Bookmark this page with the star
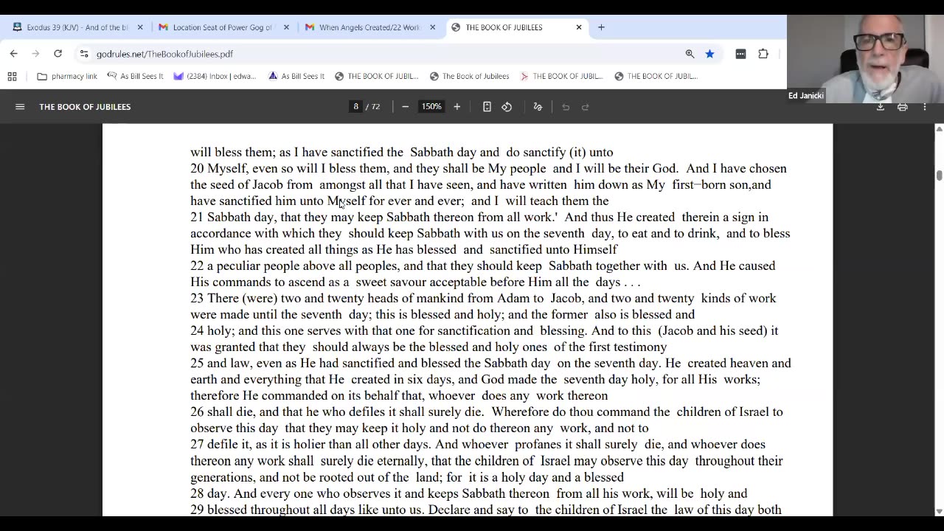The image size is (944, 531). (709, 54)
